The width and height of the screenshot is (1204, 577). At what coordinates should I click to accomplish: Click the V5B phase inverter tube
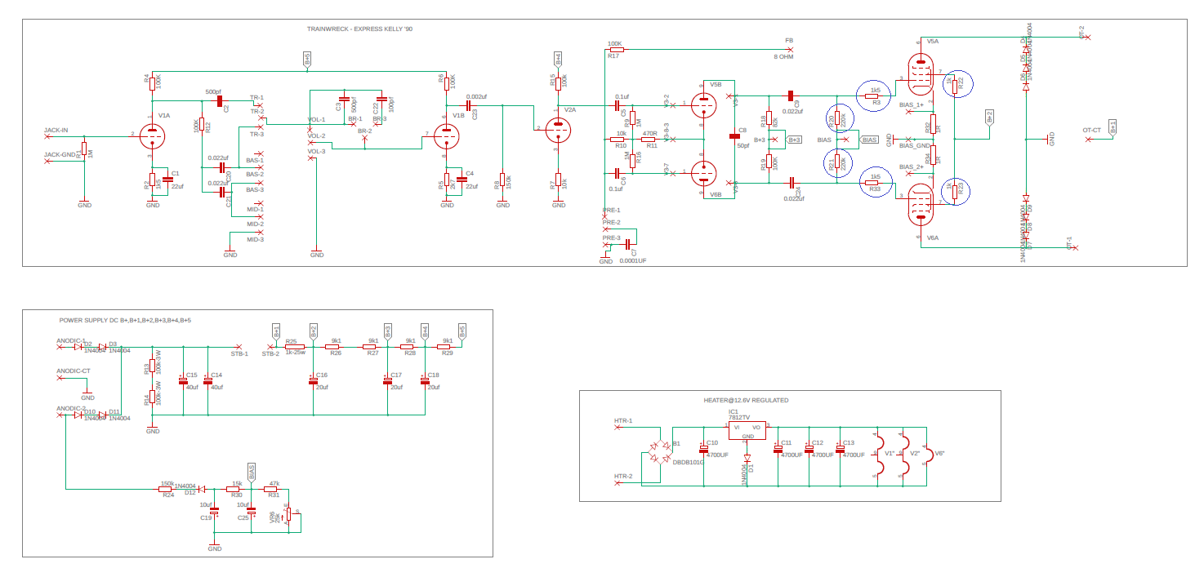click(x=702, y=104)
